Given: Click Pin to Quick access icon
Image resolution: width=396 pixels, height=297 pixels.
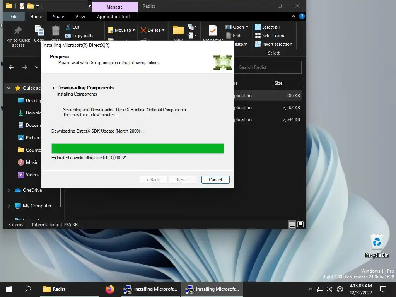Looking at the screenshot, I should [x=18, y=31].
